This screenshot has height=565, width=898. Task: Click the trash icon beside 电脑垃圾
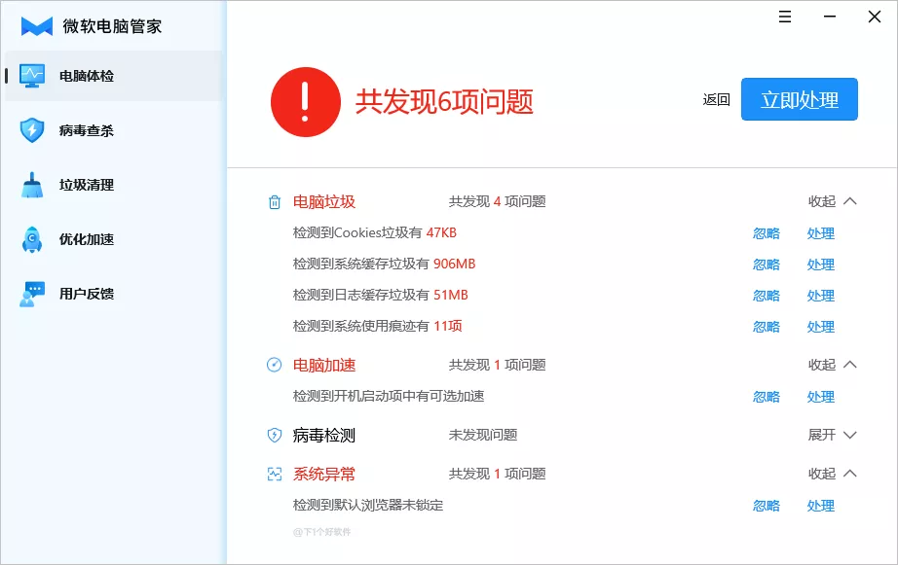point(274,200)
